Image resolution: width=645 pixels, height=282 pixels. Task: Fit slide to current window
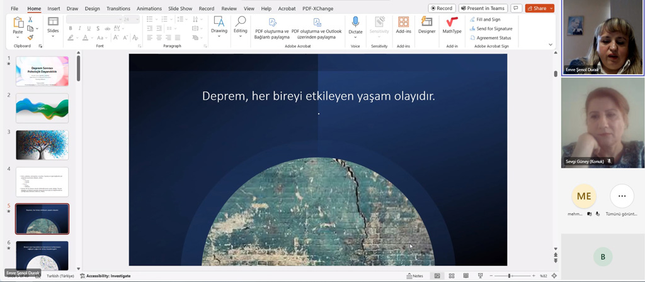[x=554, y=276]
